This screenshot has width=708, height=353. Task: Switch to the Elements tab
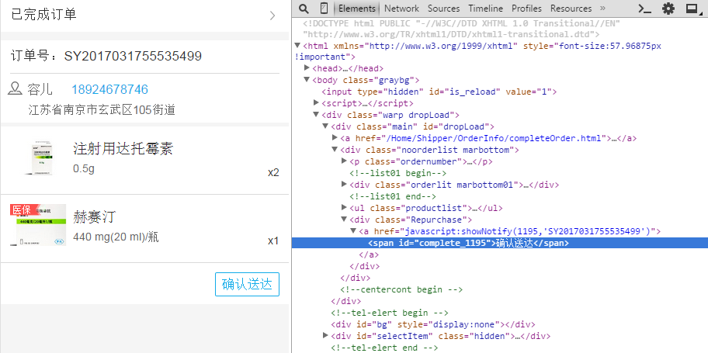356,8
